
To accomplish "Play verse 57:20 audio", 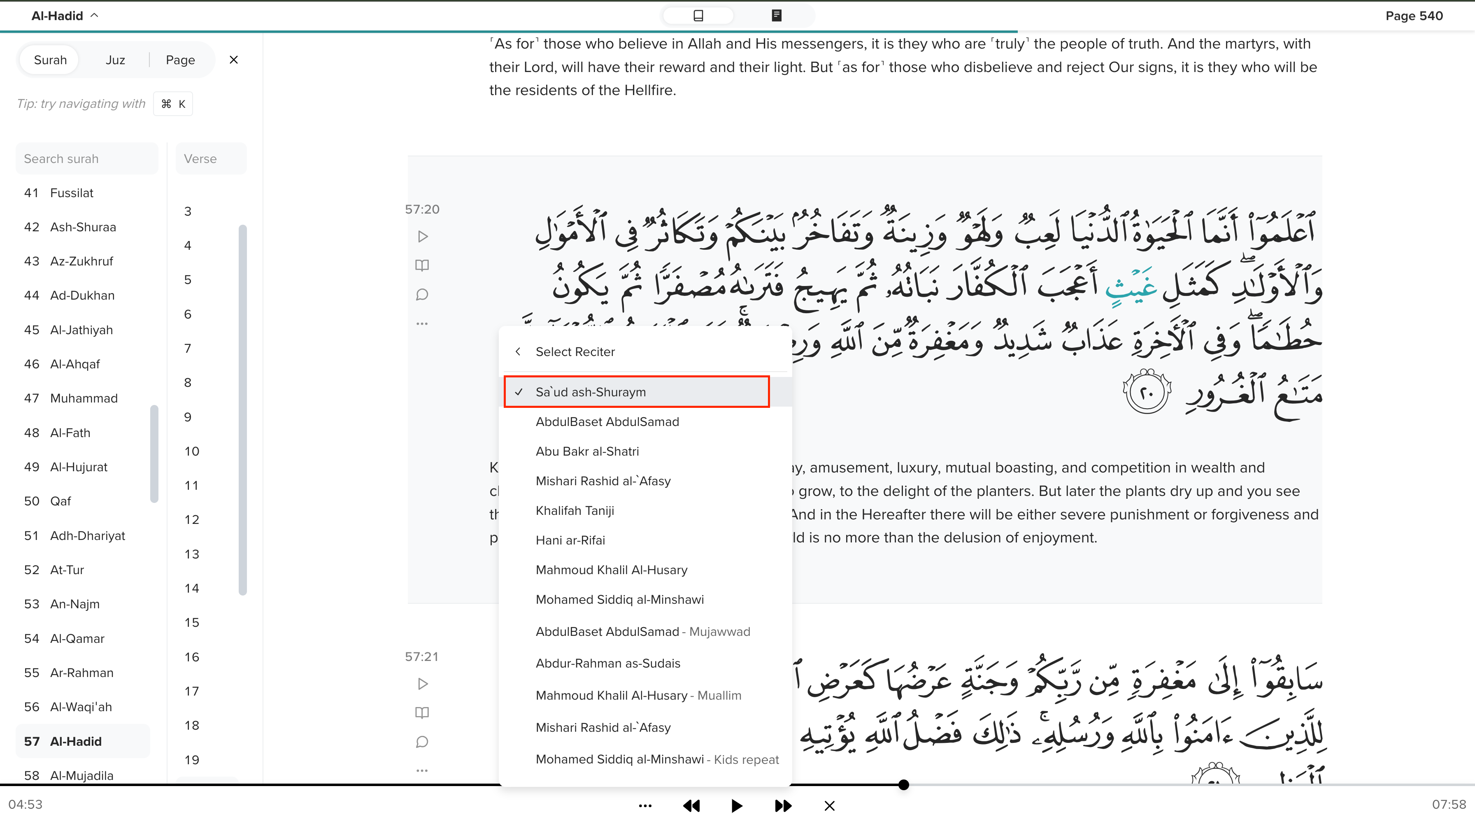I will 423,237.
